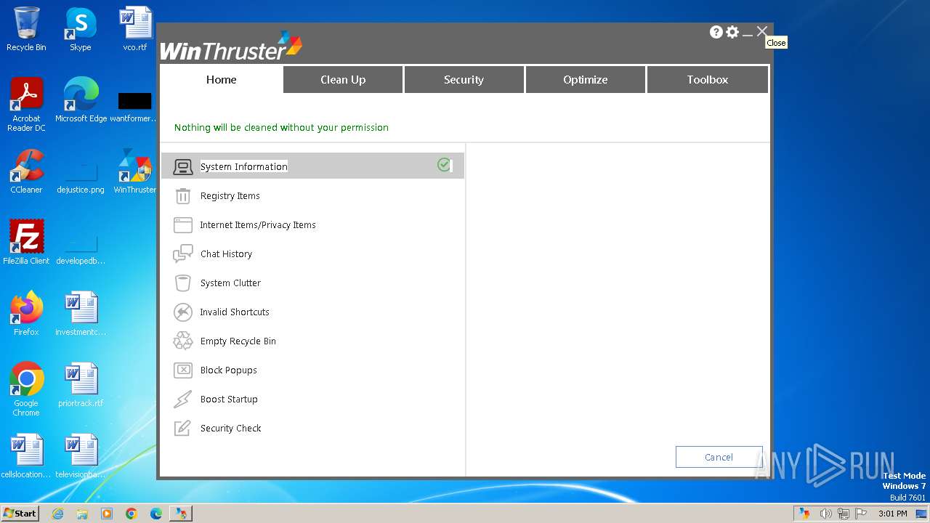Select the FileZilla Client desktop shortcut

pos(26,243)
